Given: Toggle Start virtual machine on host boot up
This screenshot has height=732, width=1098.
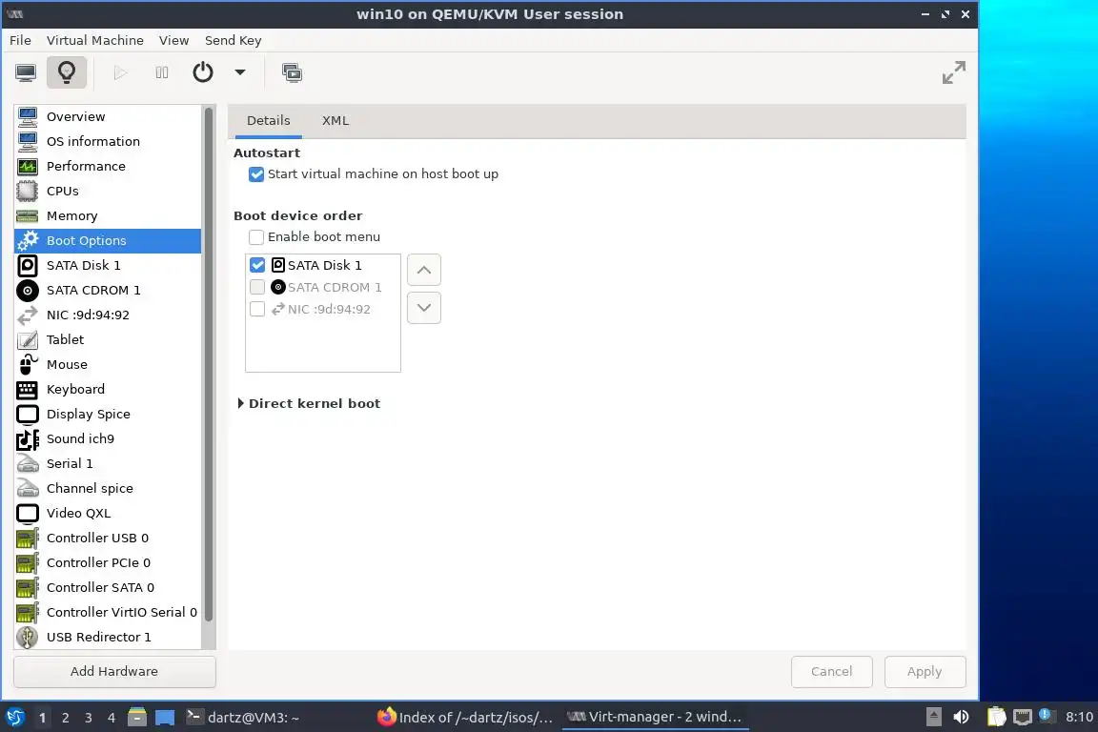Looking at the screenshot, I should click(256, 174).
